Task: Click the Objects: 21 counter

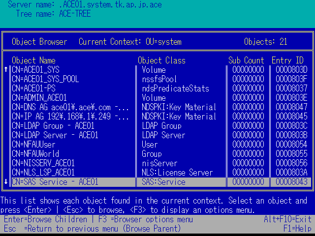Action: [x=266, y=42]
